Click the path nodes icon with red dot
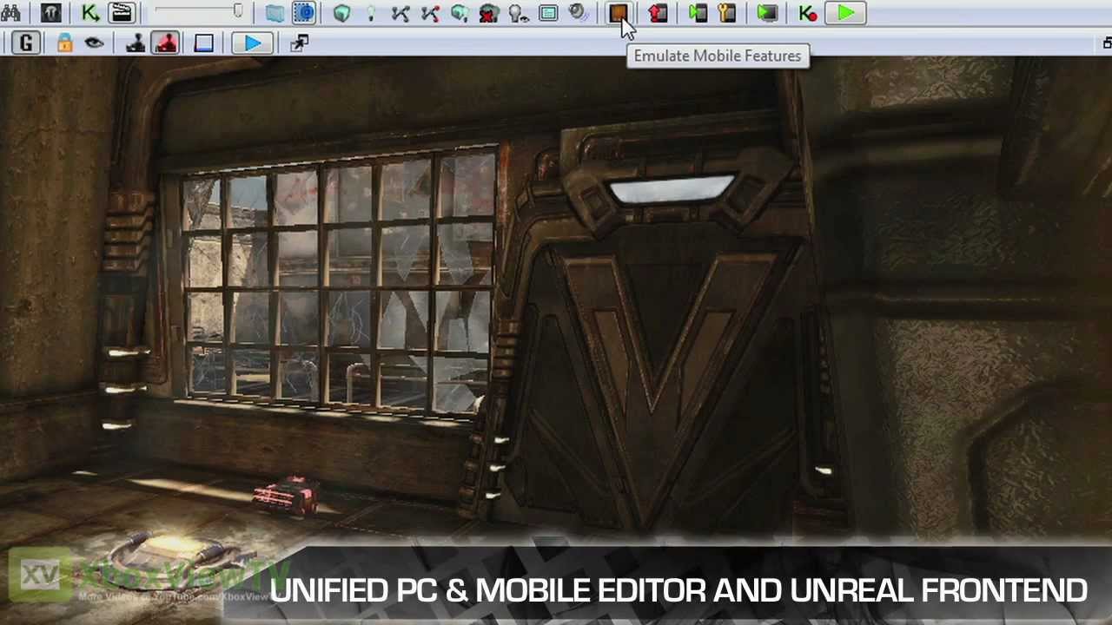Screen dimensions: 1112x625 pyautogui.click(x=430, y=13)
